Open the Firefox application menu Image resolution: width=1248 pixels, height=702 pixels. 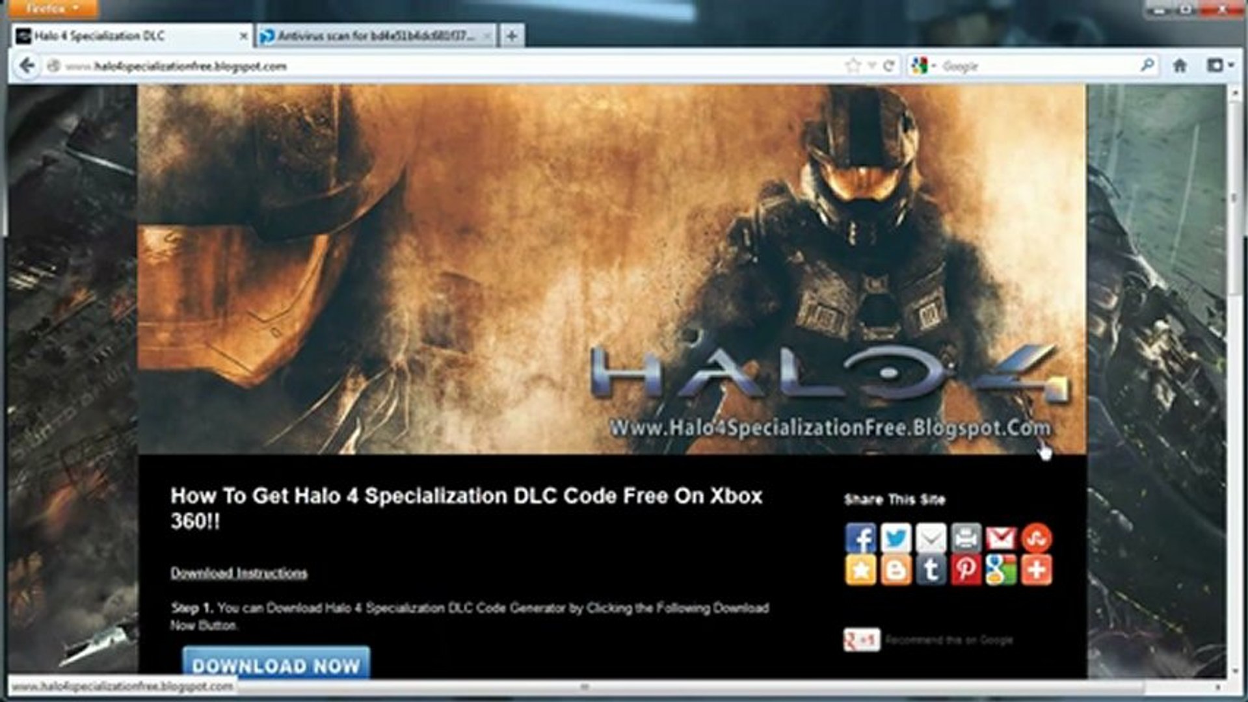pyautogui.click(x=53, y=8)
